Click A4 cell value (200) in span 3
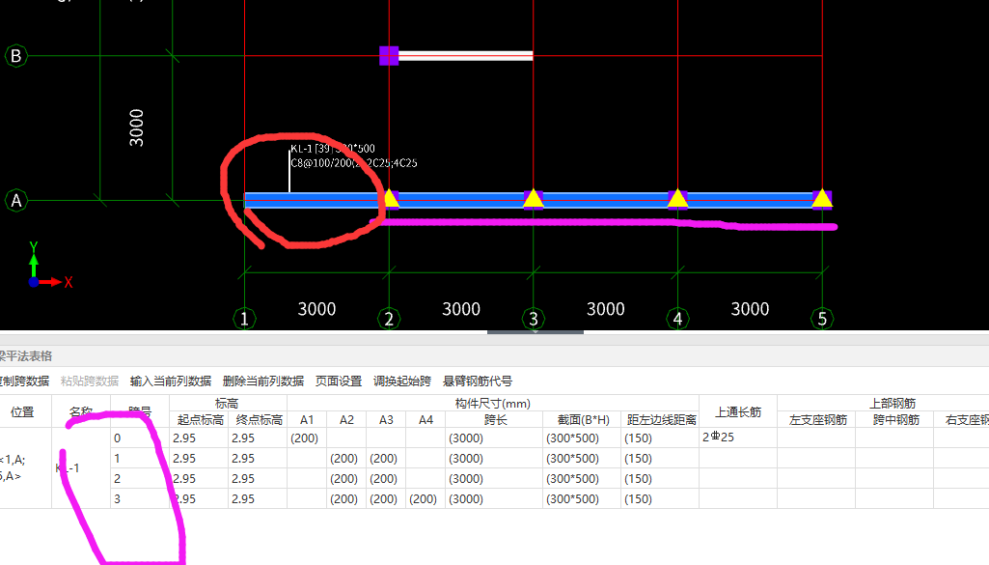This screenshot has width=989, height=565. coord(426,498)
